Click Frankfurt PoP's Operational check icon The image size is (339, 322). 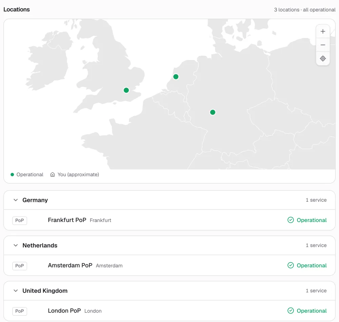(x=291, y=220)
